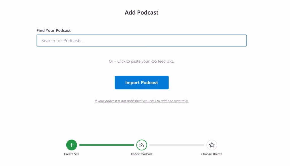
Task: Click inside the Search for Podcasts field
Action: (x=142, y=41)
